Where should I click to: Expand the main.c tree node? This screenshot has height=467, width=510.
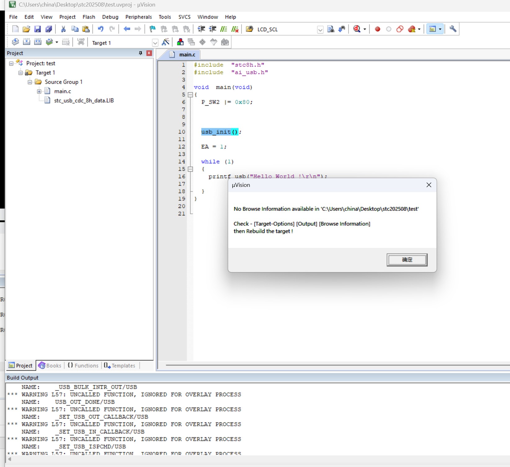39,91
